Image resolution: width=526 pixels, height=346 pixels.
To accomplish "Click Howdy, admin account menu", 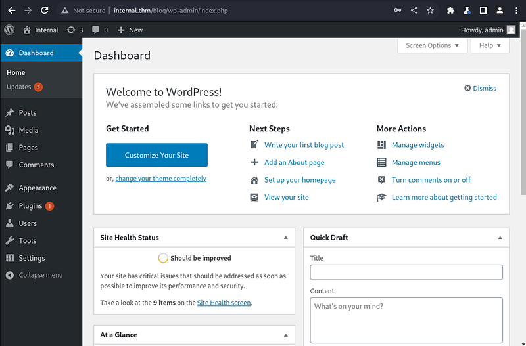I will click(x=482, y=30).
